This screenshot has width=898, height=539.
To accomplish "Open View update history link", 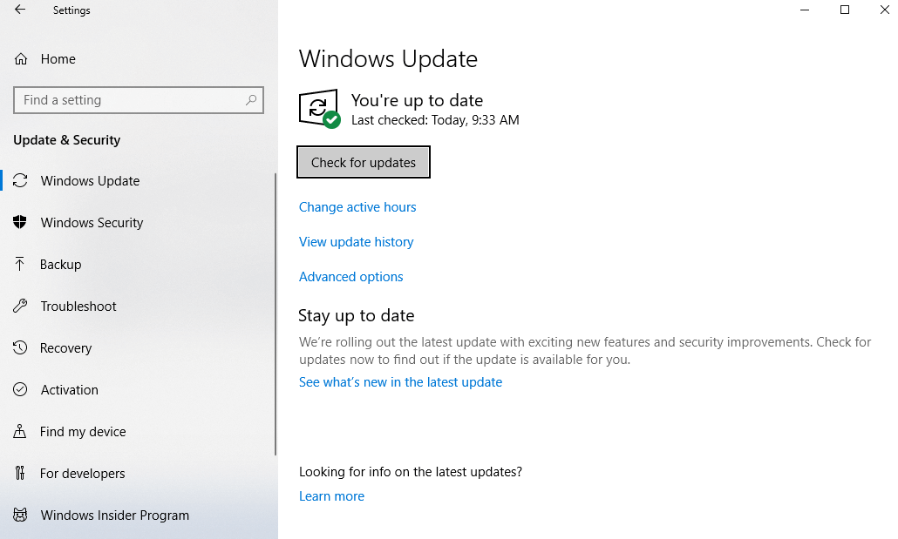I will tap(357, 242).
